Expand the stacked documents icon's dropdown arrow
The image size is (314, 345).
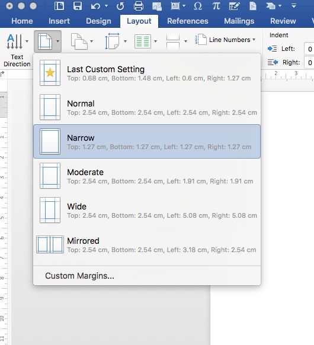(280, 6)
